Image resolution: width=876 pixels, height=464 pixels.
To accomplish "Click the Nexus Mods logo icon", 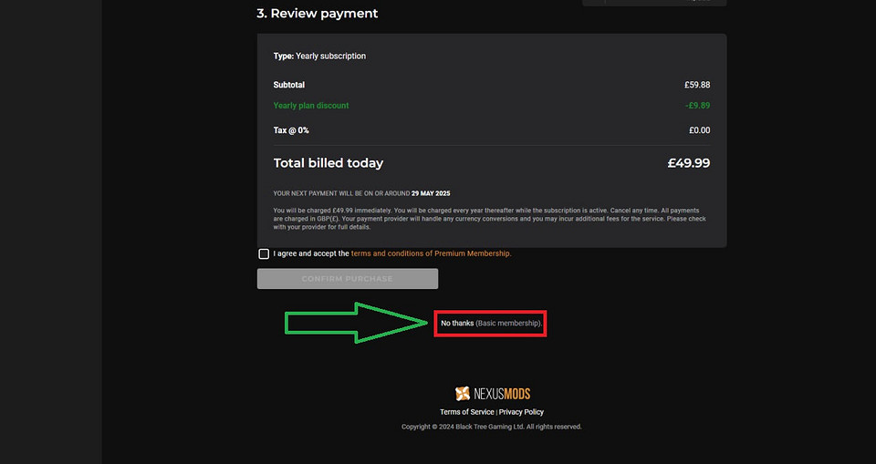I will coord(463,394).
